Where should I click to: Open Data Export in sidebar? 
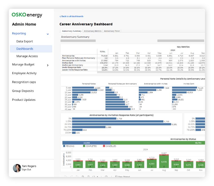pyautogui.click(x=25, y=41)
